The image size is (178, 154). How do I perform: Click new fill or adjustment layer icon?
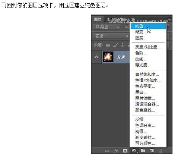click(x=134, y=151)
